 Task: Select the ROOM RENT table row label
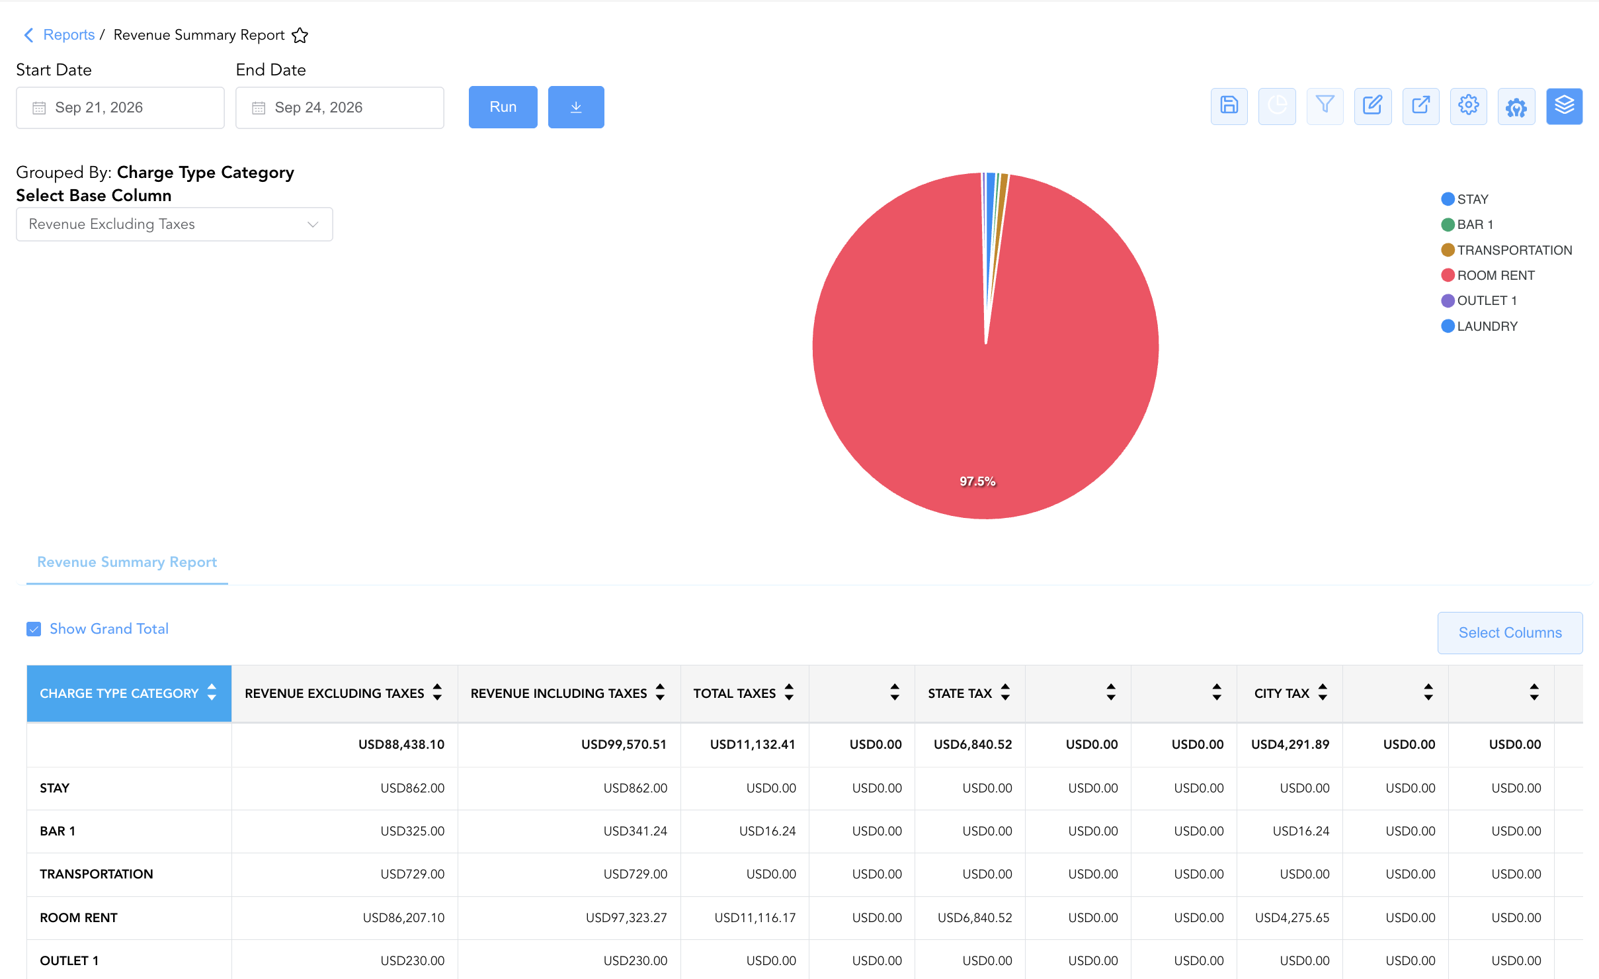(78, 917)
